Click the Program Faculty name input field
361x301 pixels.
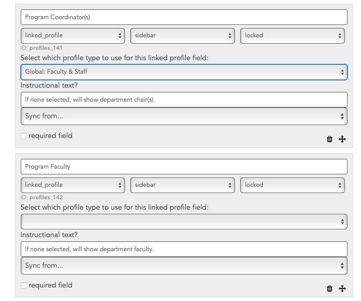[184, 167]
